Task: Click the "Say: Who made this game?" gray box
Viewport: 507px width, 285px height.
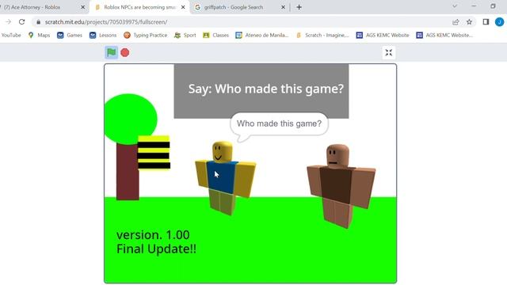Action: (x=261, y=91)
